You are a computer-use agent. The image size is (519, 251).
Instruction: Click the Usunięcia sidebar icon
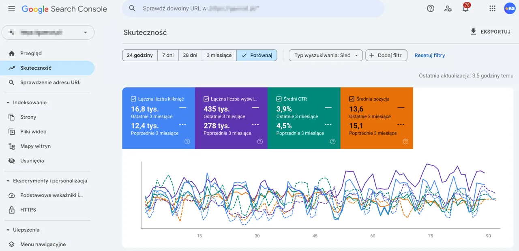click(x=12, y=160)
